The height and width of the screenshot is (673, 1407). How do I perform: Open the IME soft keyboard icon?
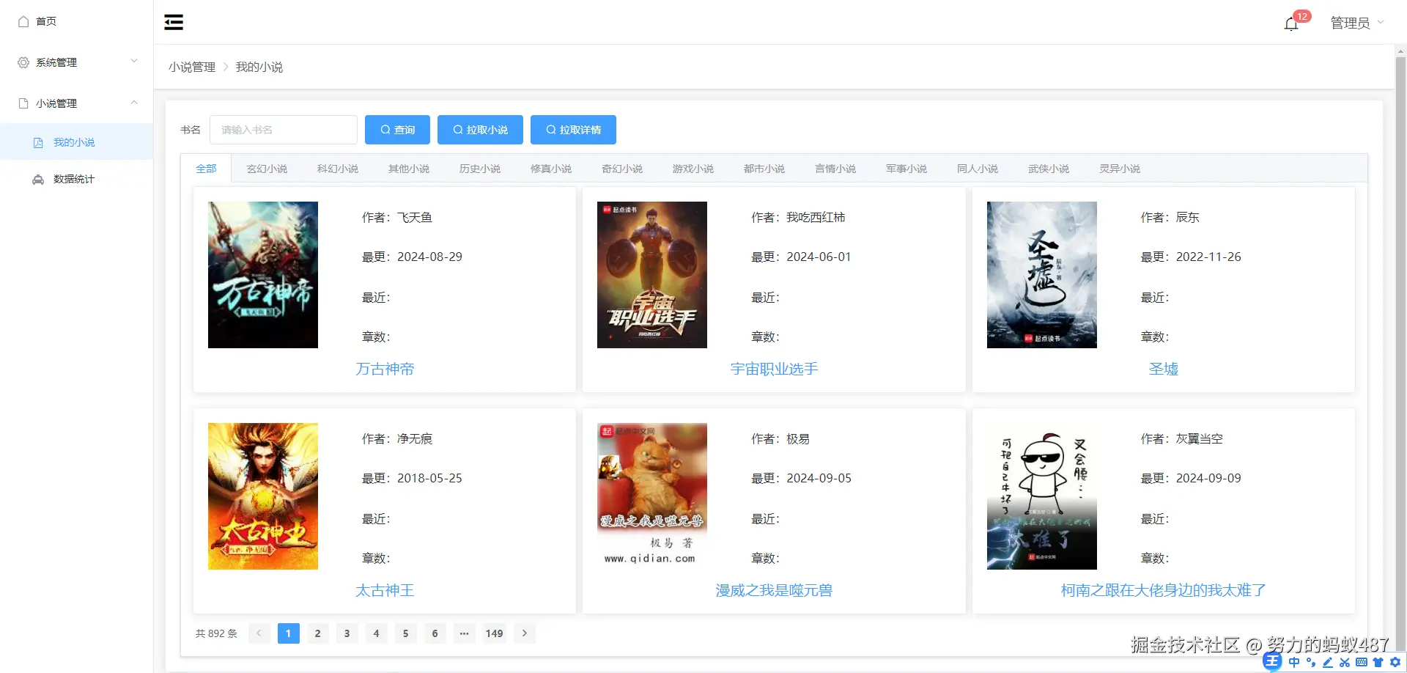pyautogui.click(x=1362, y=662)
